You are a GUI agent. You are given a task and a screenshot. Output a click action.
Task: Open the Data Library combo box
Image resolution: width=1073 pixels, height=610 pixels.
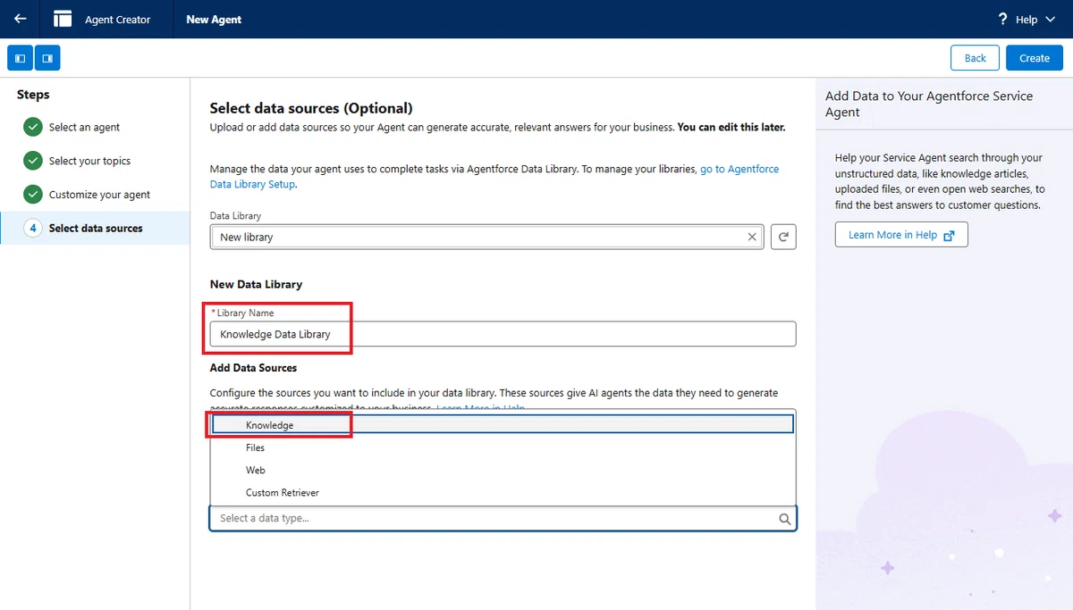tap(486, 237)
